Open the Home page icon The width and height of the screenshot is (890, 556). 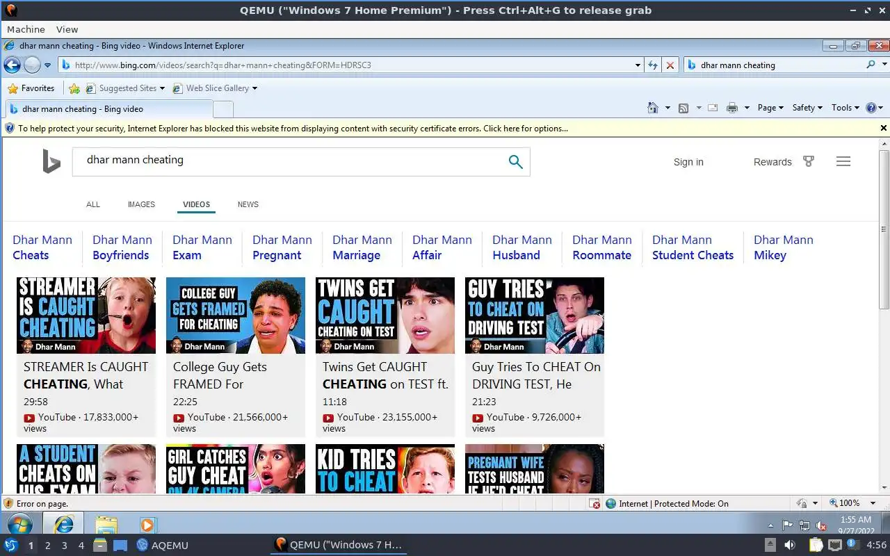[x=652, y=108]
